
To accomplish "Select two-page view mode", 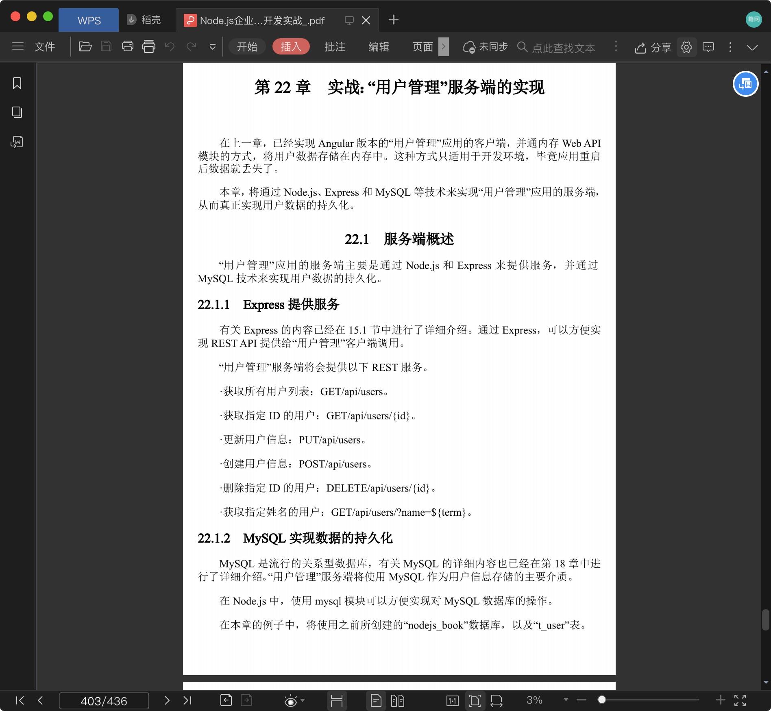I will pos(398,700).
